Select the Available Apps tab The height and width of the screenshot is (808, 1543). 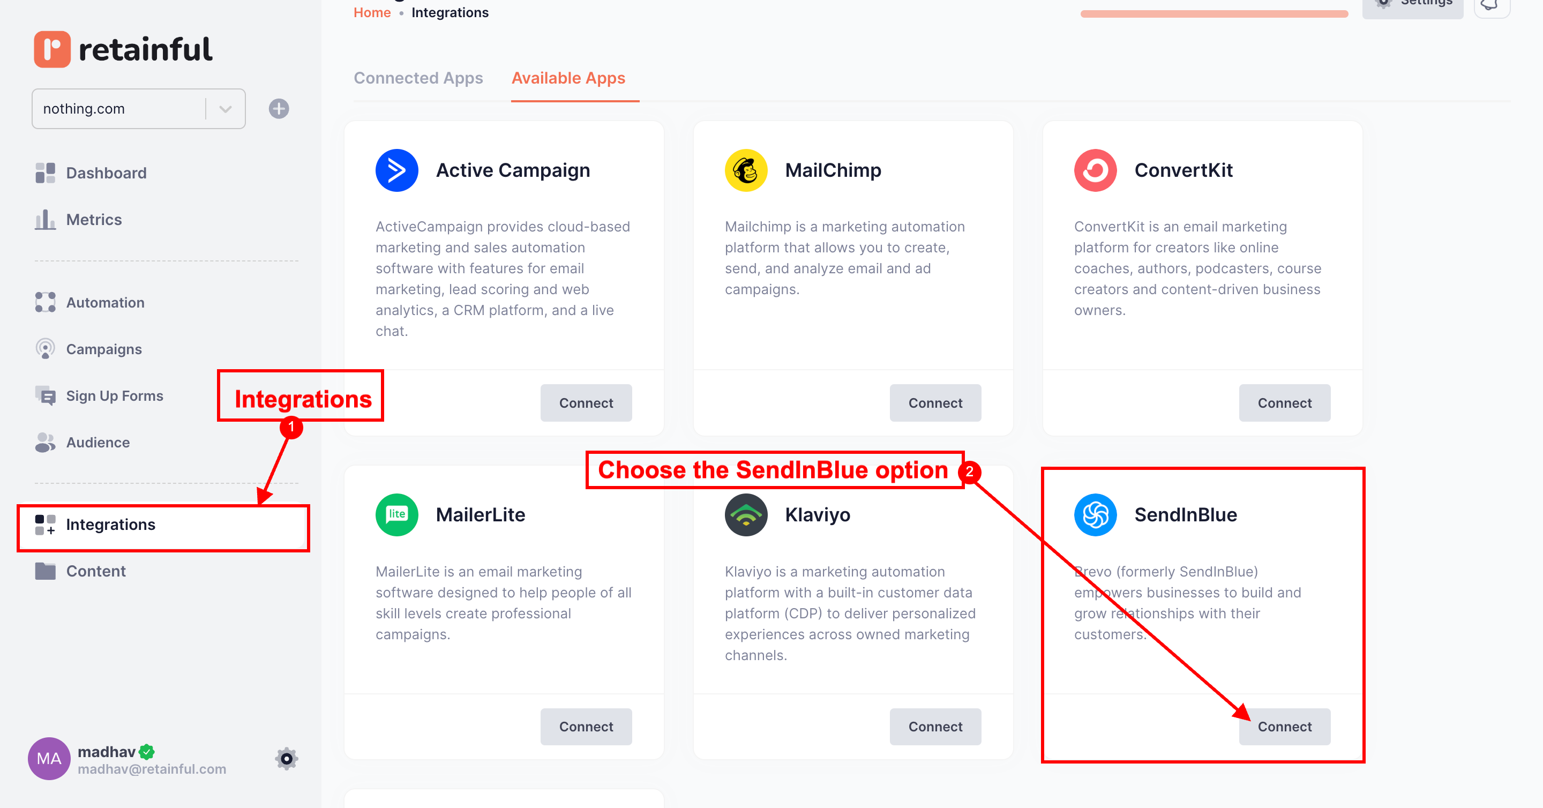click(568, 78)
